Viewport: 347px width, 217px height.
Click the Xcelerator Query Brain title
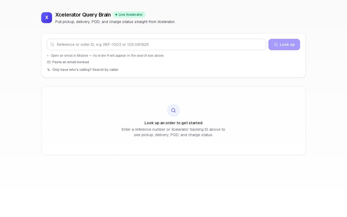83,15
